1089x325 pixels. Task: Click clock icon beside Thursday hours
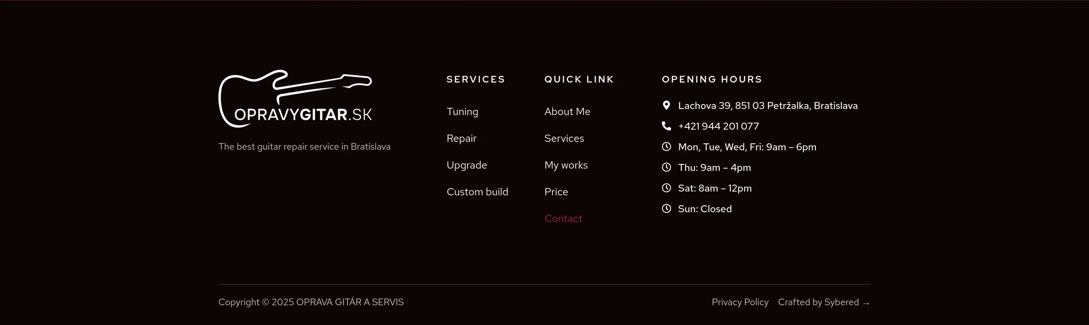point(666,167)
